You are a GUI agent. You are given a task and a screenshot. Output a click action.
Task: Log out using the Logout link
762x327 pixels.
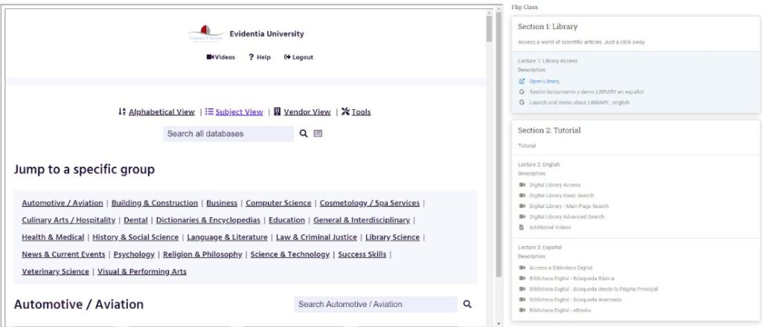click(298, 57)
